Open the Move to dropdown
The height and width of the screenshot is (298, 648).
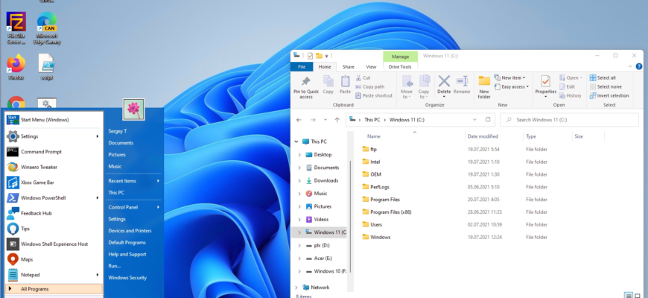(407, 87)
